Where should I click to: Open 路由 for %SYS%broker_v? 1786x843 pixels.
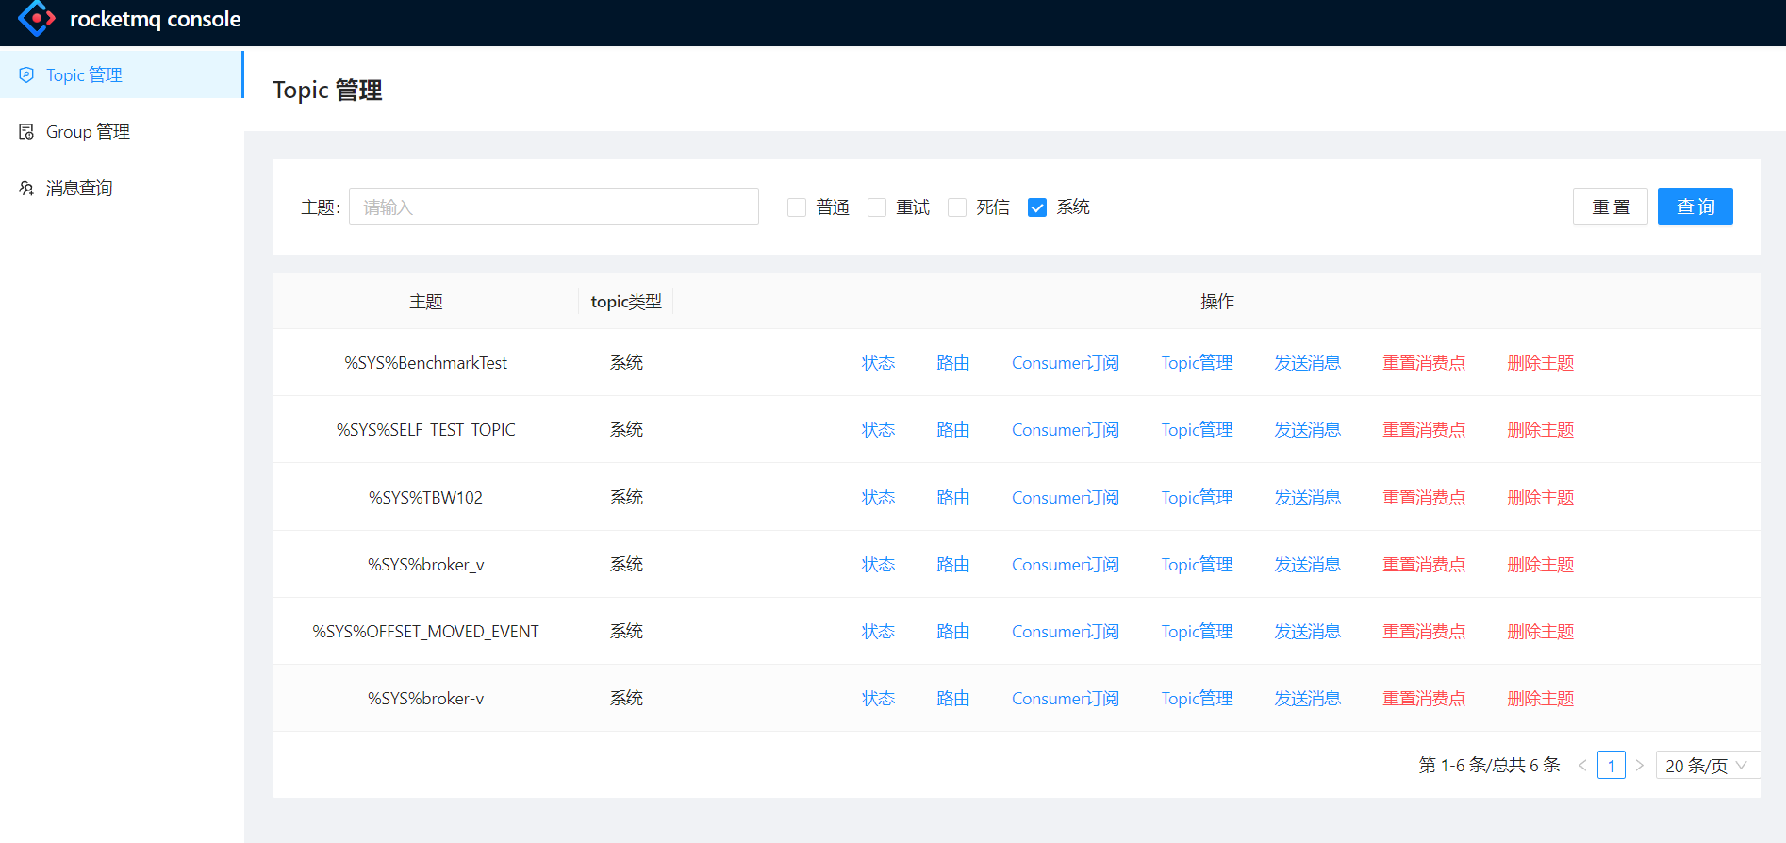click(953, 565)
